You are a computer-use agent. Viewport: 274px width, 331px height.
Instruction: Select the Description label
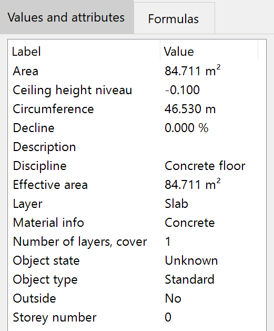[44, 147]
